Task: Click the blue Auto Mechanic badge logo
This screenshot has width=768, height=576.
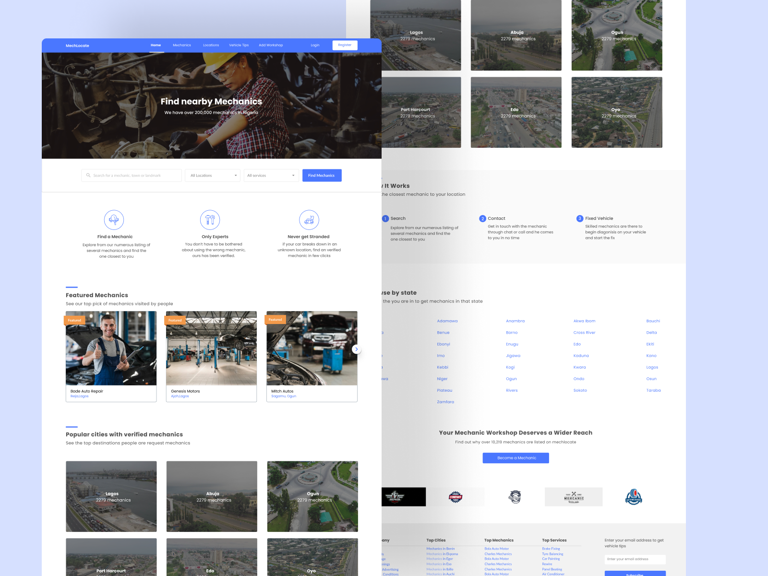Action: click(634, 497)
